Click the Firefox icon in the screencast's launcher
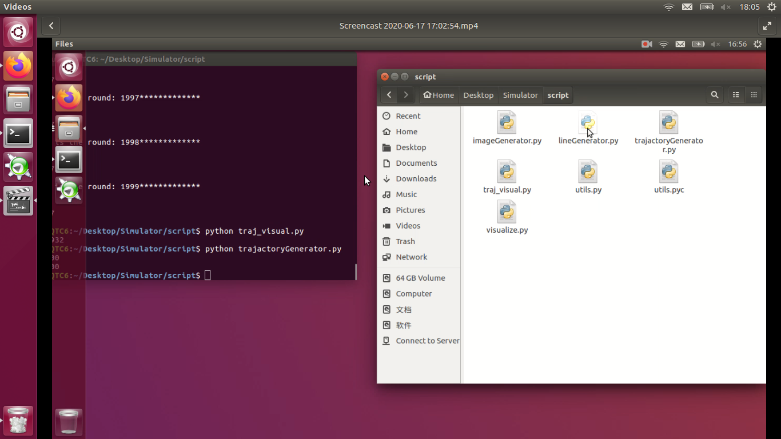 (x=69, y=98)
